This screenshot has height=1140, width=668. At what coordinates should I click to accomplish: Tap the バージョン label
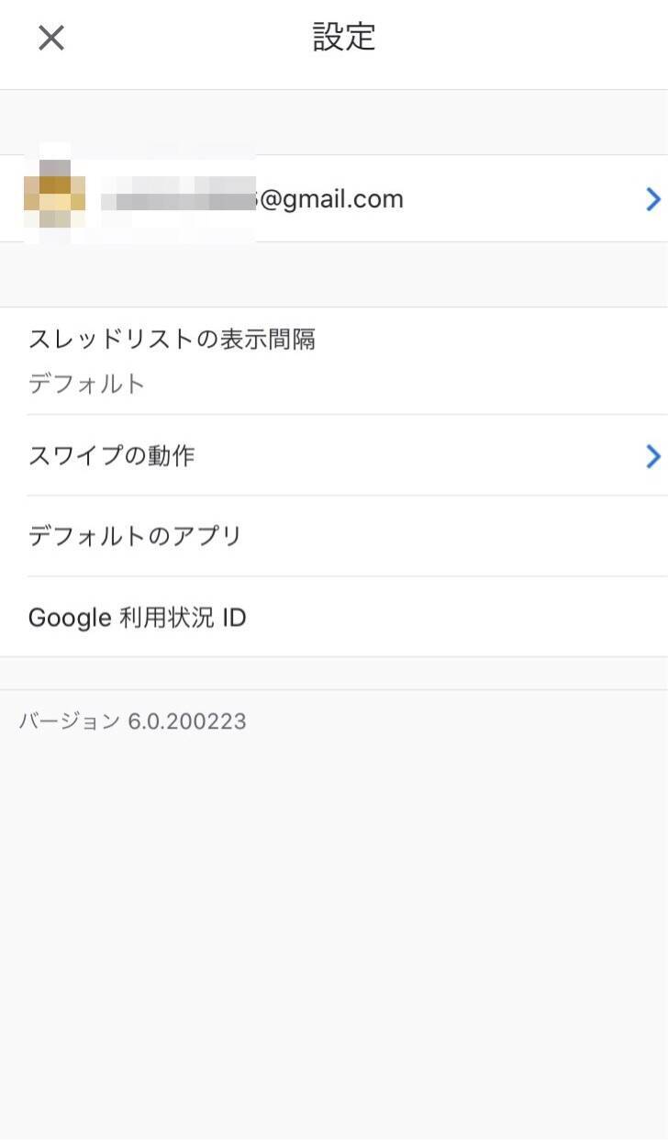point(69,721)
